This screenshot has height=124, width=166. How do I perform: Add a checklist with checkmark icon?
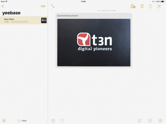(139, 121)
